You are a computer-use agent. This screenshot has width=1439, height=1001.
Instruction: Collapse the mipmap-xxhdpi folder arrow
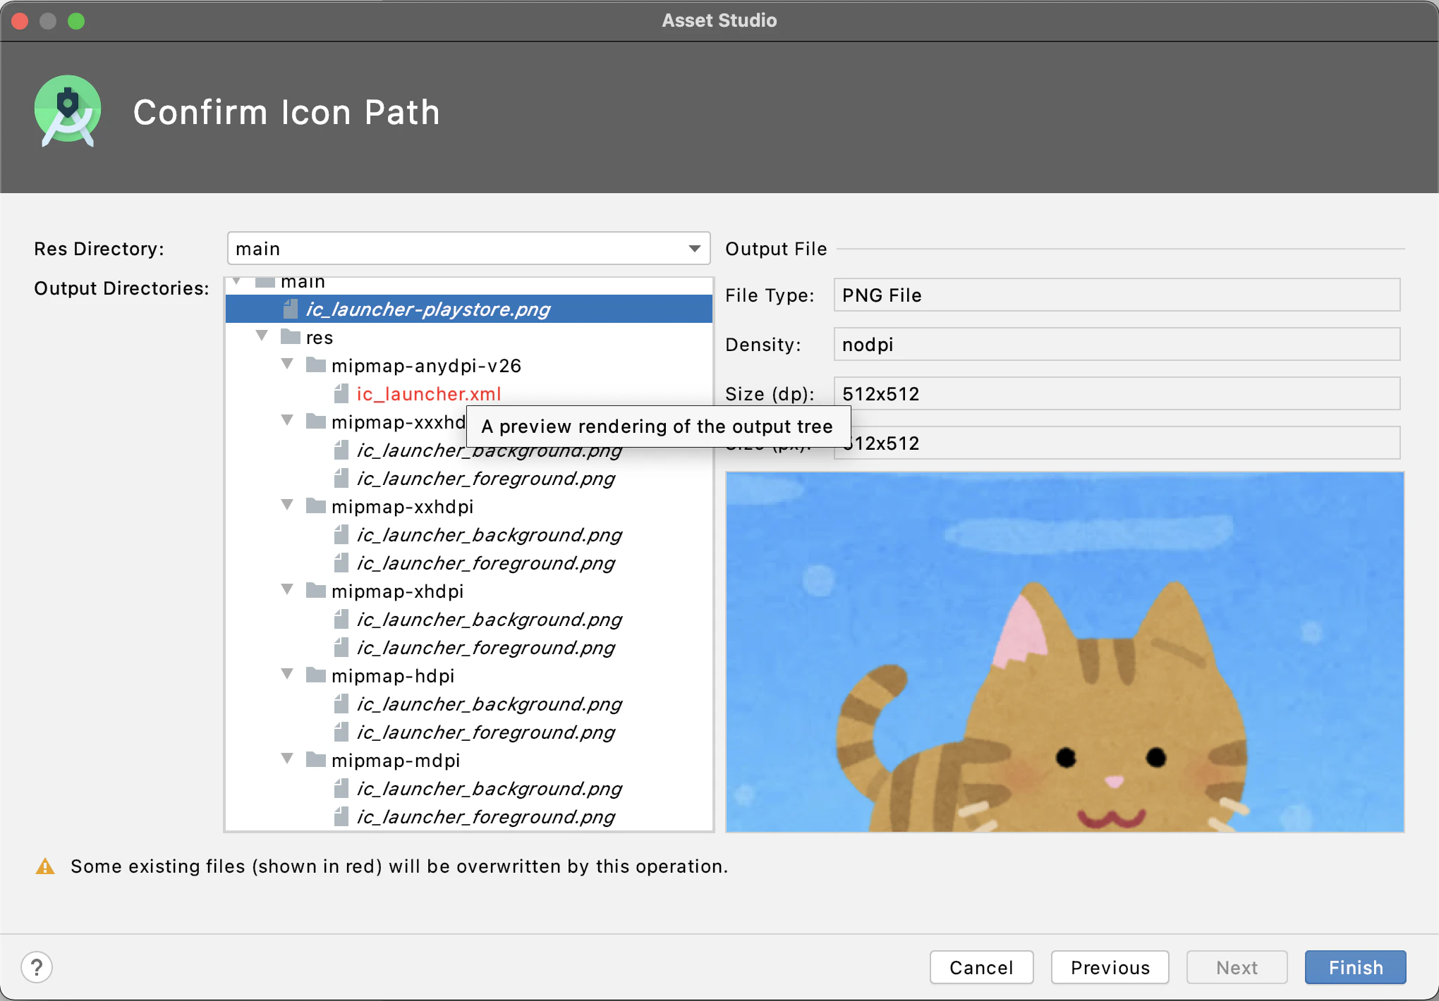coord(287,505)
